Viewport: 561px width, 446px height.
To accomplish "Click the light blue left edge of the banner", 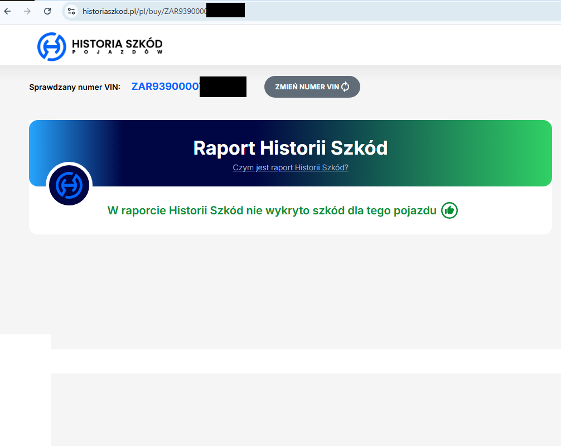I will pyautogui.click(x=42, y=145).
